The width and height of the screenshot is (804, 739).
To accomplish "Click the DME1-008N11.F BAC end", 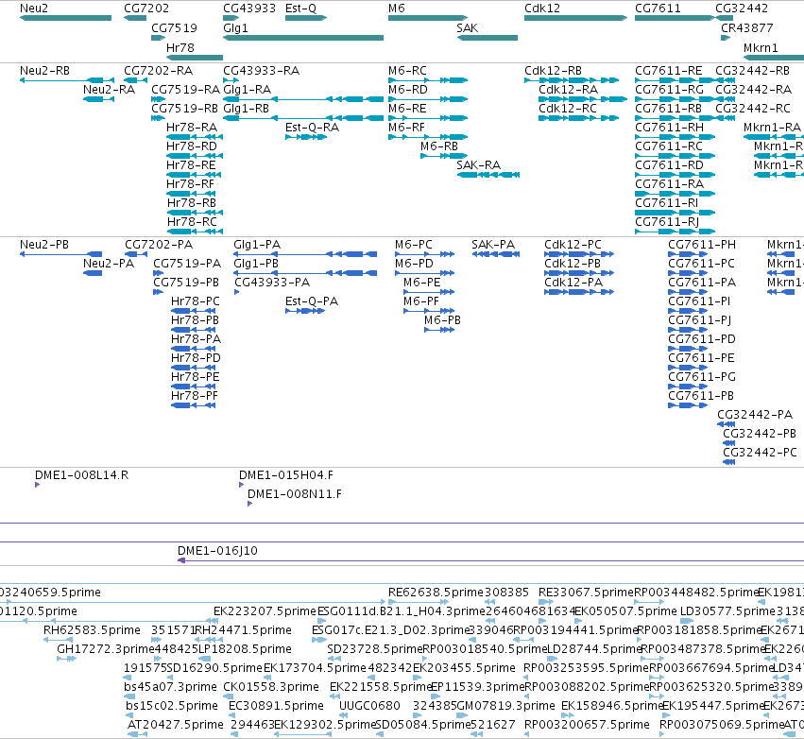I will click(249, 504).
